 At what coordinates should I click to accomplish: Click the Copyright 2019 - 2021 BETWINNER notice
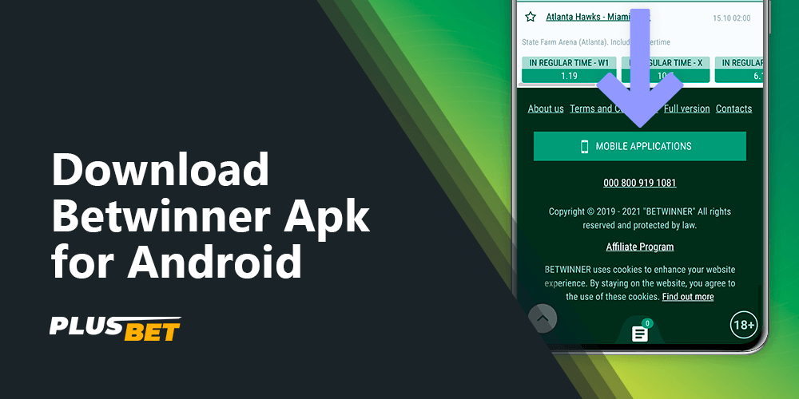tap(639, 218)
